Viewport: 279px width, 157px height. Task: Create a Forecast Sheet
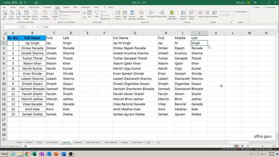(x=191, y=15)
